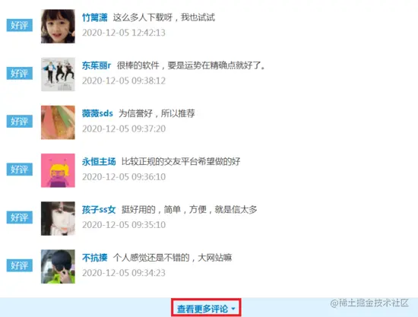Click 好评 badge beside 东茱丽r comment
This screenshot has width=418, height=317.
tap(20, 73)
